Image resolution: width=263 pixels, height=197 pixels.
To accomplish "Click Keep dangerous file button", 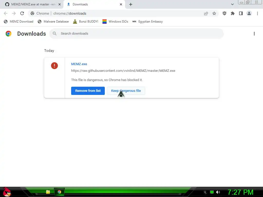I will (x=126, y=91).
